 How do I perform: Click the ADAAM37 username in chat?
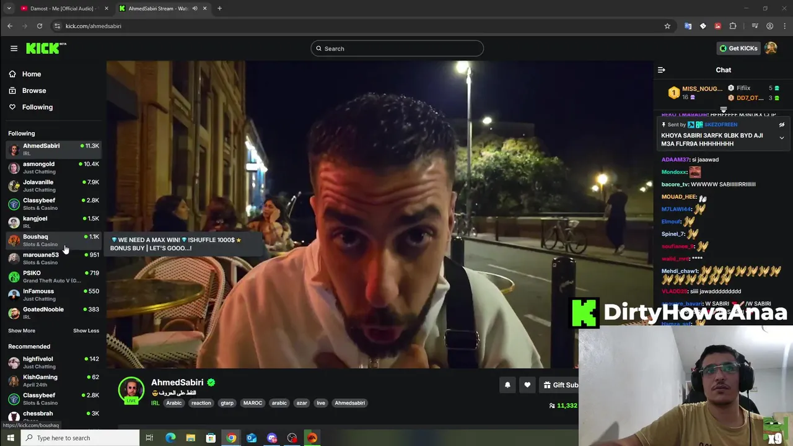(675, 160)
